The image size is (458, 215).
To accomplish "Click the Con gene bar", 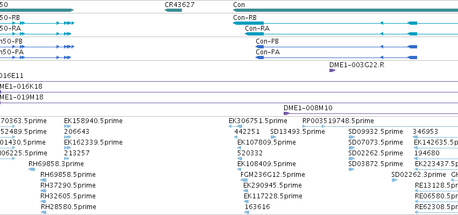I will point(346,10).
